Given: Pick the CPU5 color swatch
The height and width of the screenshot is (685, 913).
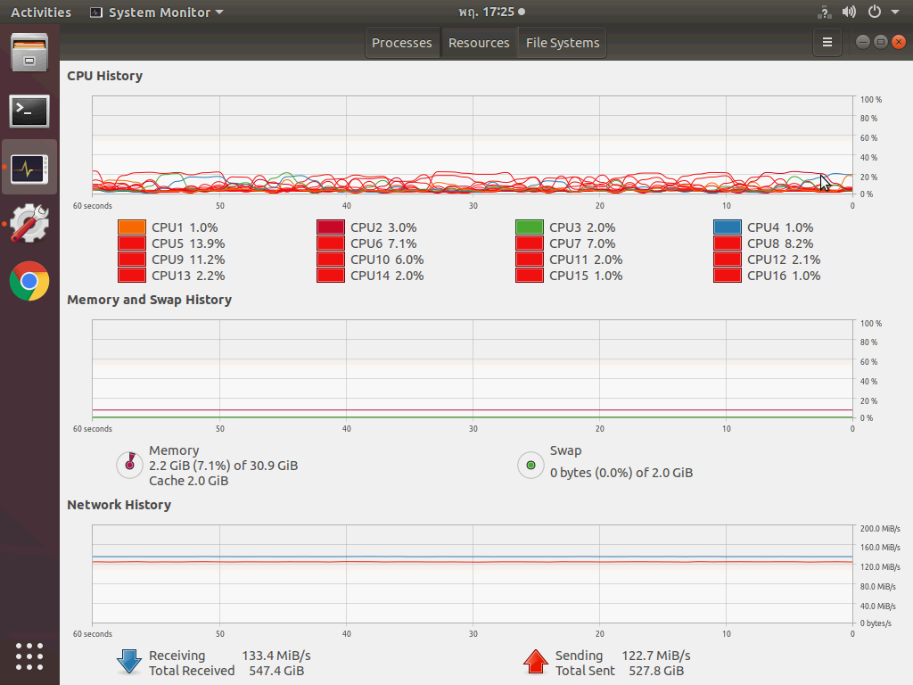Looking at the screenshot, I should point(132,243).
